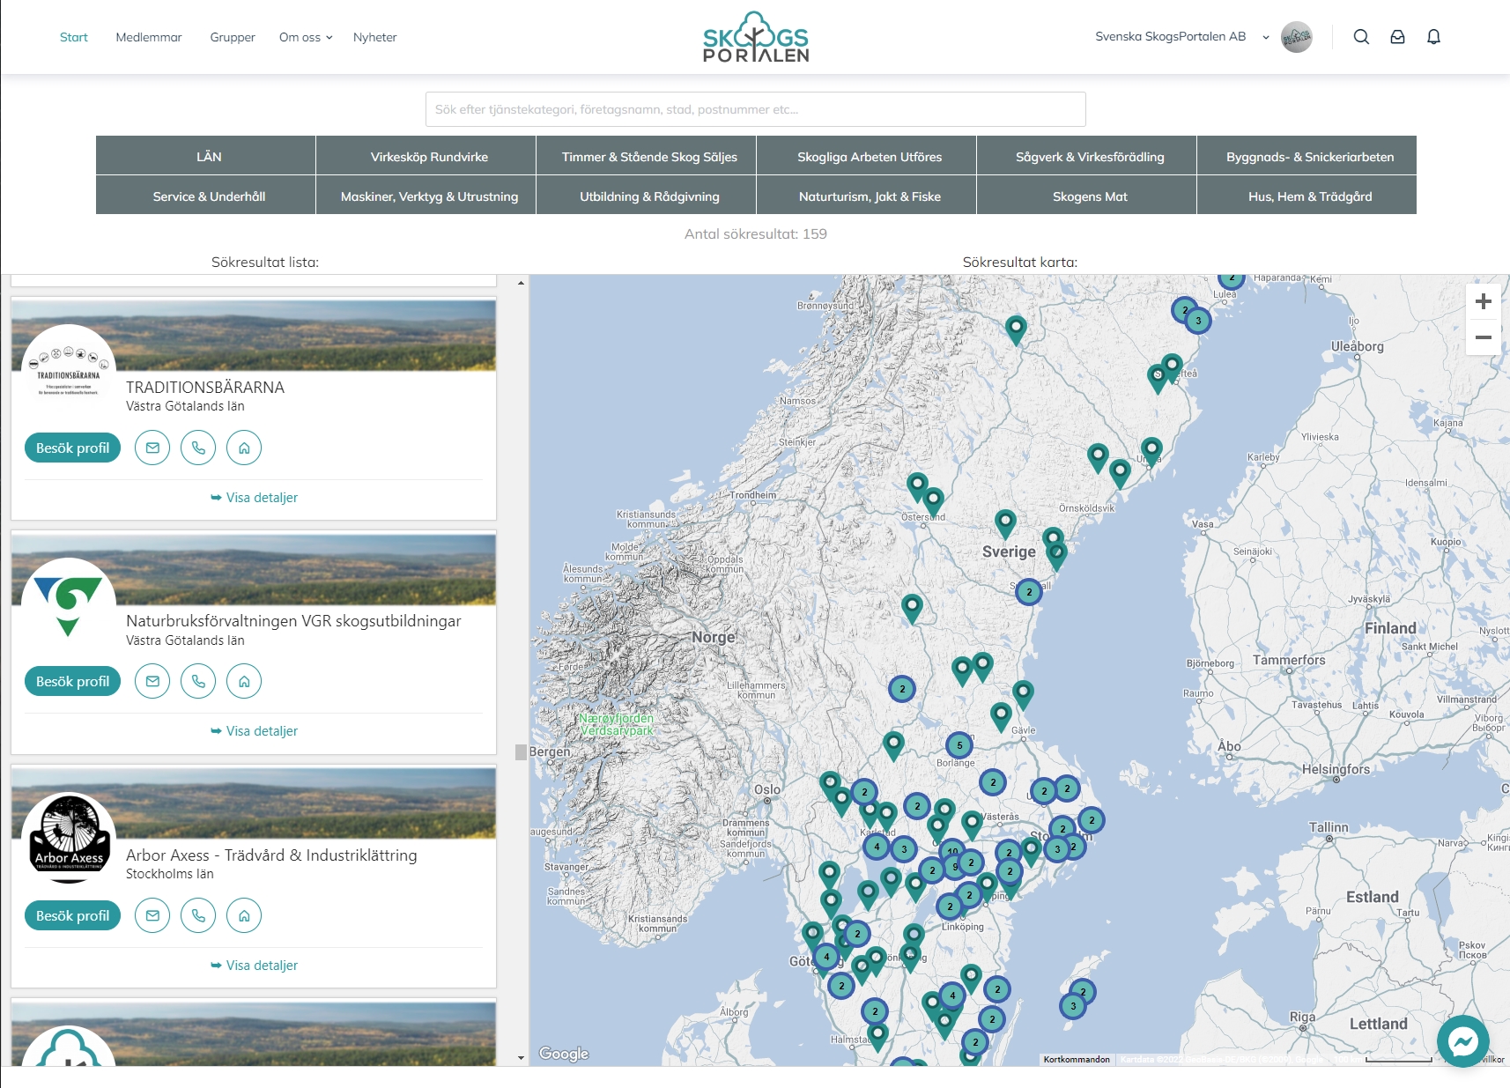Click the cluster marker 3 on Gotland
Screen dimensions: 1510x1088
click(x=1072, y=1006)
